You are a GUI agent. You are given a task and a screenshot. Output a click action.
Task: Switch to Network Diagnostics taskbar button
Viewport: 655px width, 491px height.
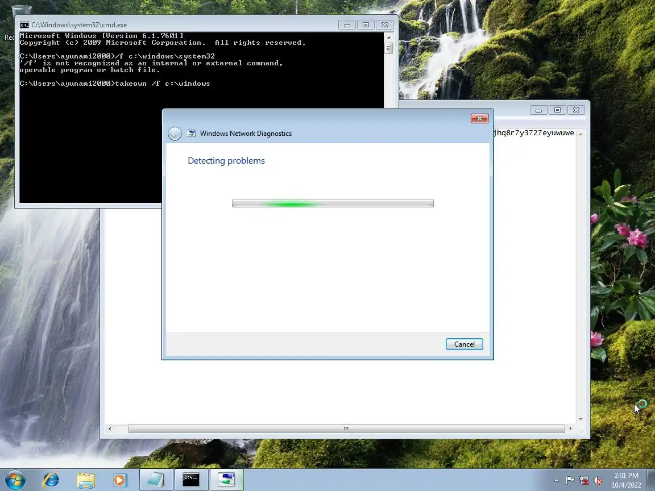pyautogui.click(x=226, y=480)
